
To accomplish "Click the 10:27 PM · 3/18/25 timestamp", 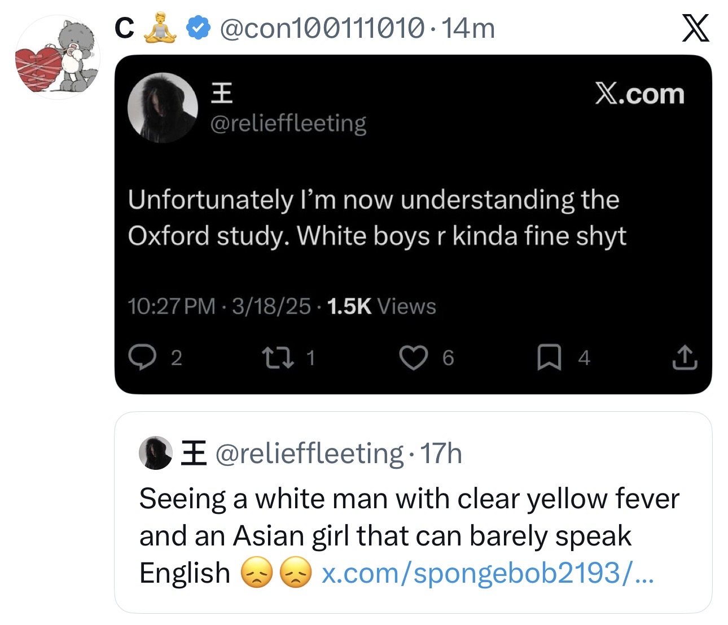I will [219, 306].
